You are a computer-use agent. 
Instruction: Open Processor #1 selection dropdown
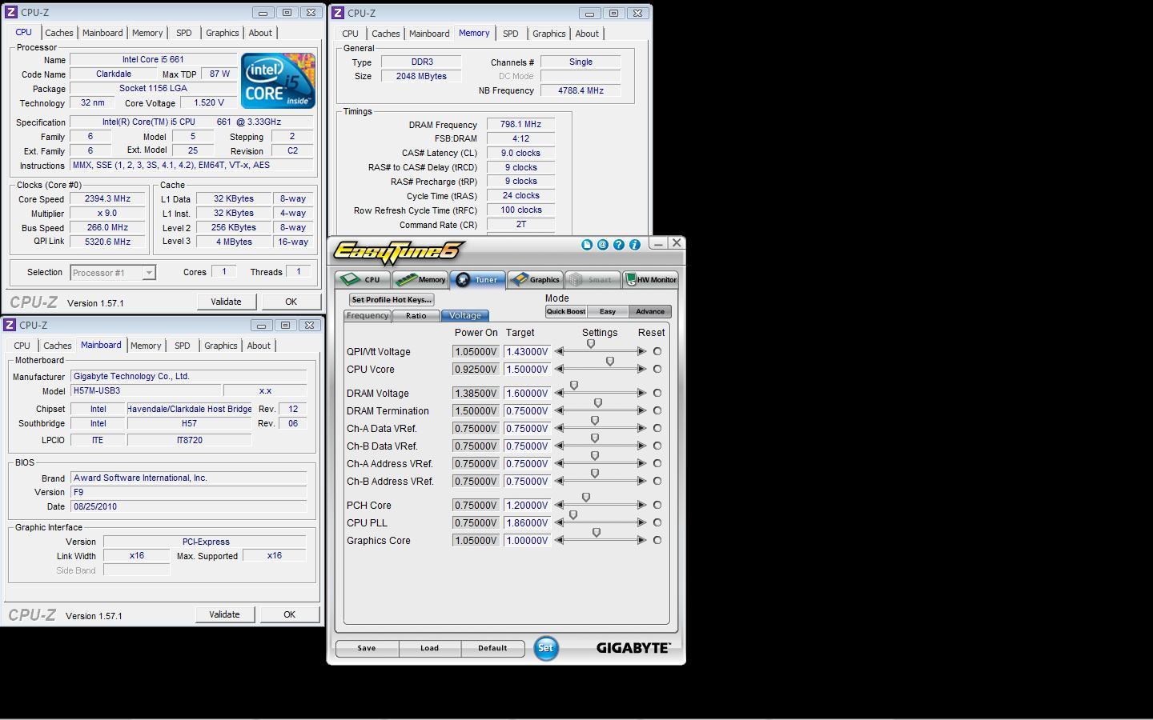pyautogui.click(x=112, y=273)
